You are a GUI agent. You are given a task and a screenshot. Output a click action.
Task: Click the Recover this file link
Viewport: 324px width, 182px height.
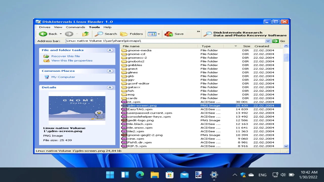coord(66,56)
